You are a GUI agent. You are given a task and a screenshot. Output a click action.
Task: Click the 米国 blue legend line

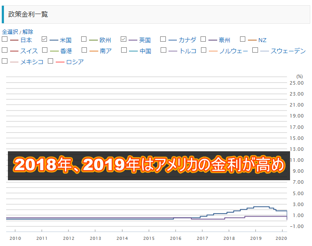[54, 40]
